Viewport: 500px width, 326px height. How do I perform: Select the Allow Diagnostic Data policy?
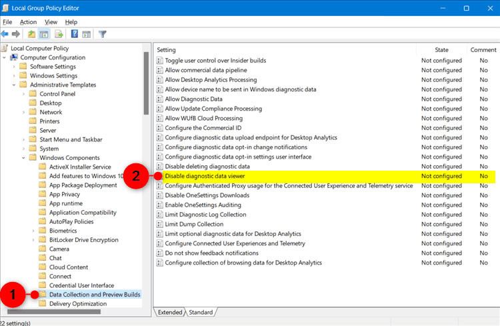pyautogui.click(x=193, y=99)
